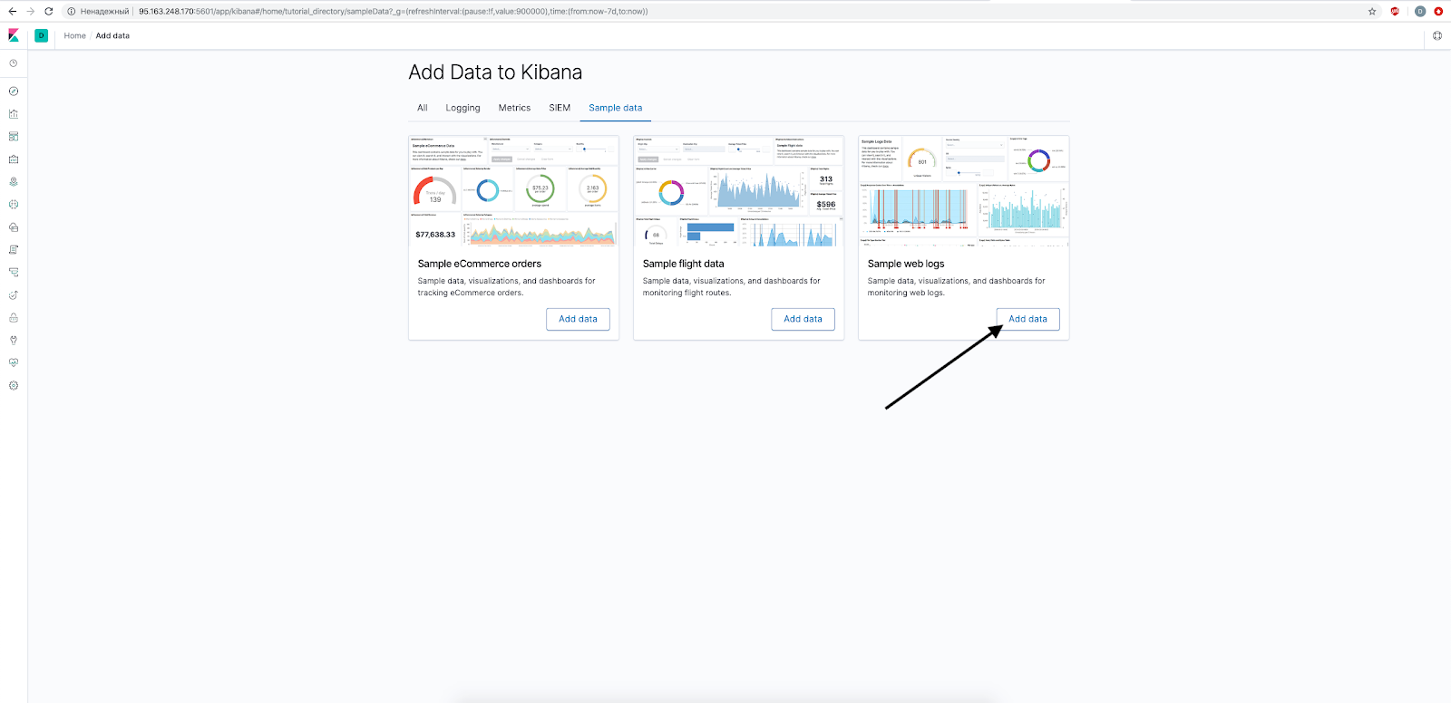The image size is (1451, 703).
Task: Click the Kibana logo
Action: point(14,35)
